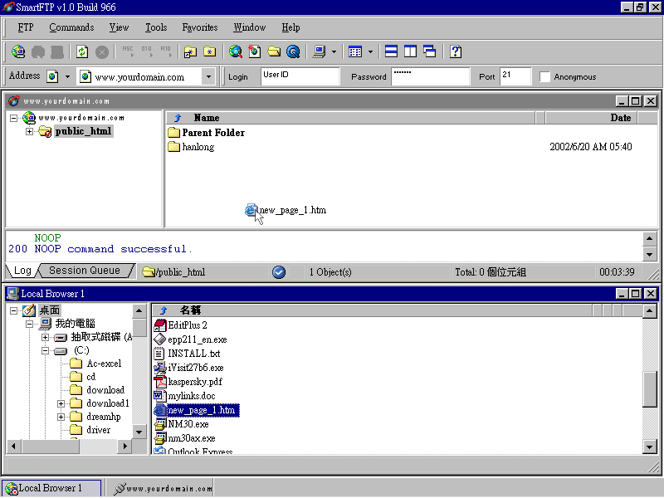Viewport: 664px width, 498px height.
Task: Open the Window menu
Action: (x=250, y=27)
